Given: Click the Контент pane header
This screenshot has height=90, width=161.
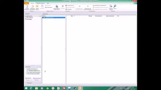Looking at the screenshot, I should 33,14.
